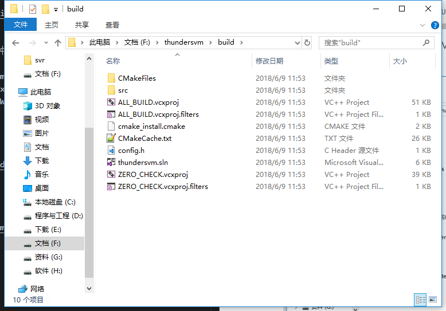446x311 pixels.
Task: Expand the address bar history dropdown
Action: [297, 42]
